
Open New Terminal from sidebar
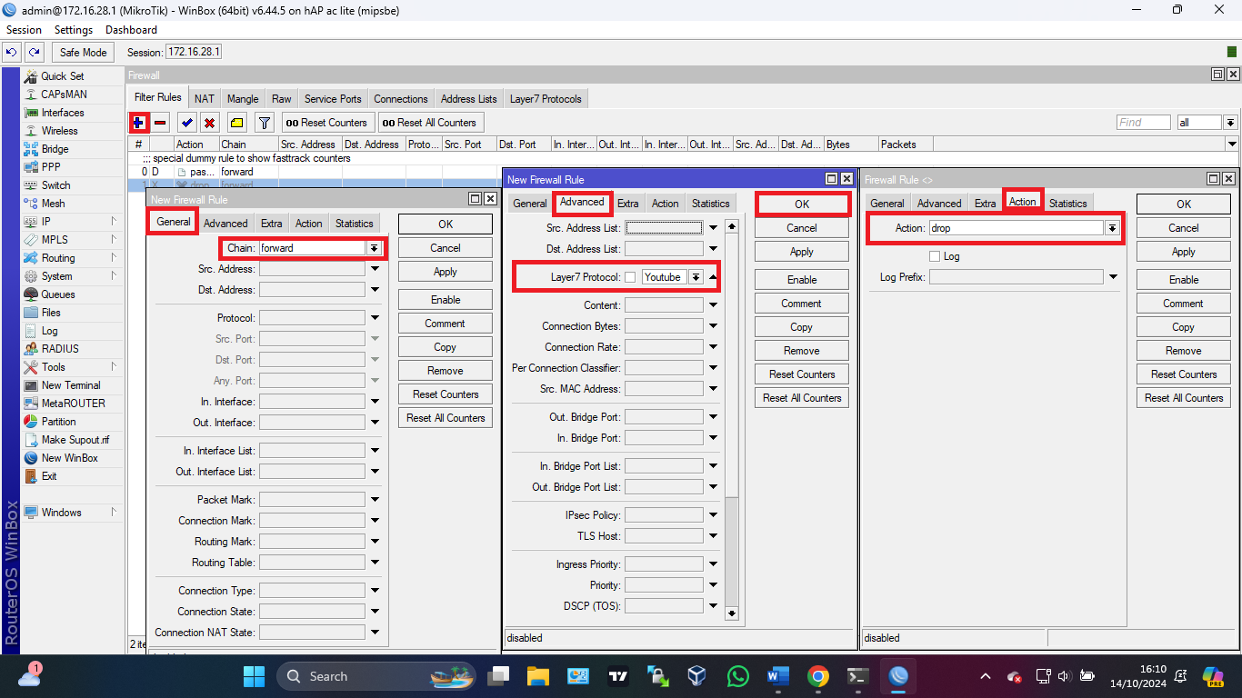[x=71, y=385]
